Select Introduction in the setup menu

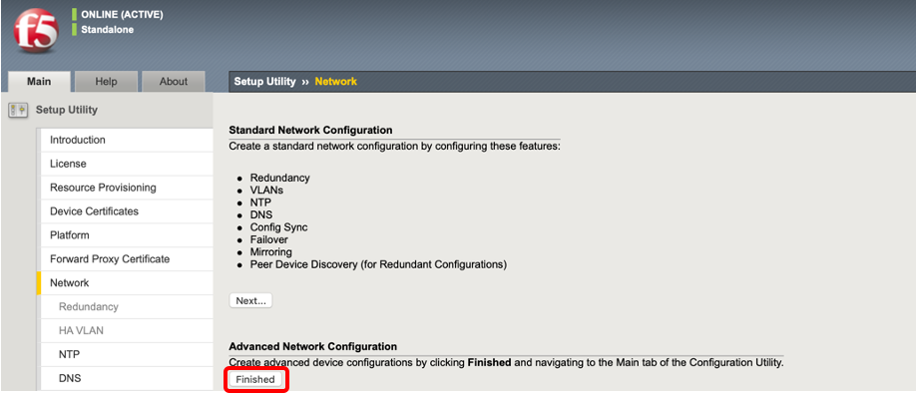coord(127,141)
